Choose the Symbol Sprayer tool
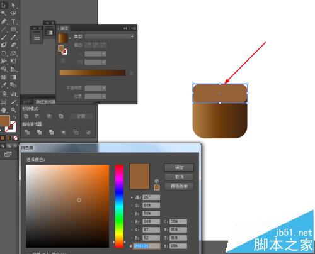 point(4,94)
